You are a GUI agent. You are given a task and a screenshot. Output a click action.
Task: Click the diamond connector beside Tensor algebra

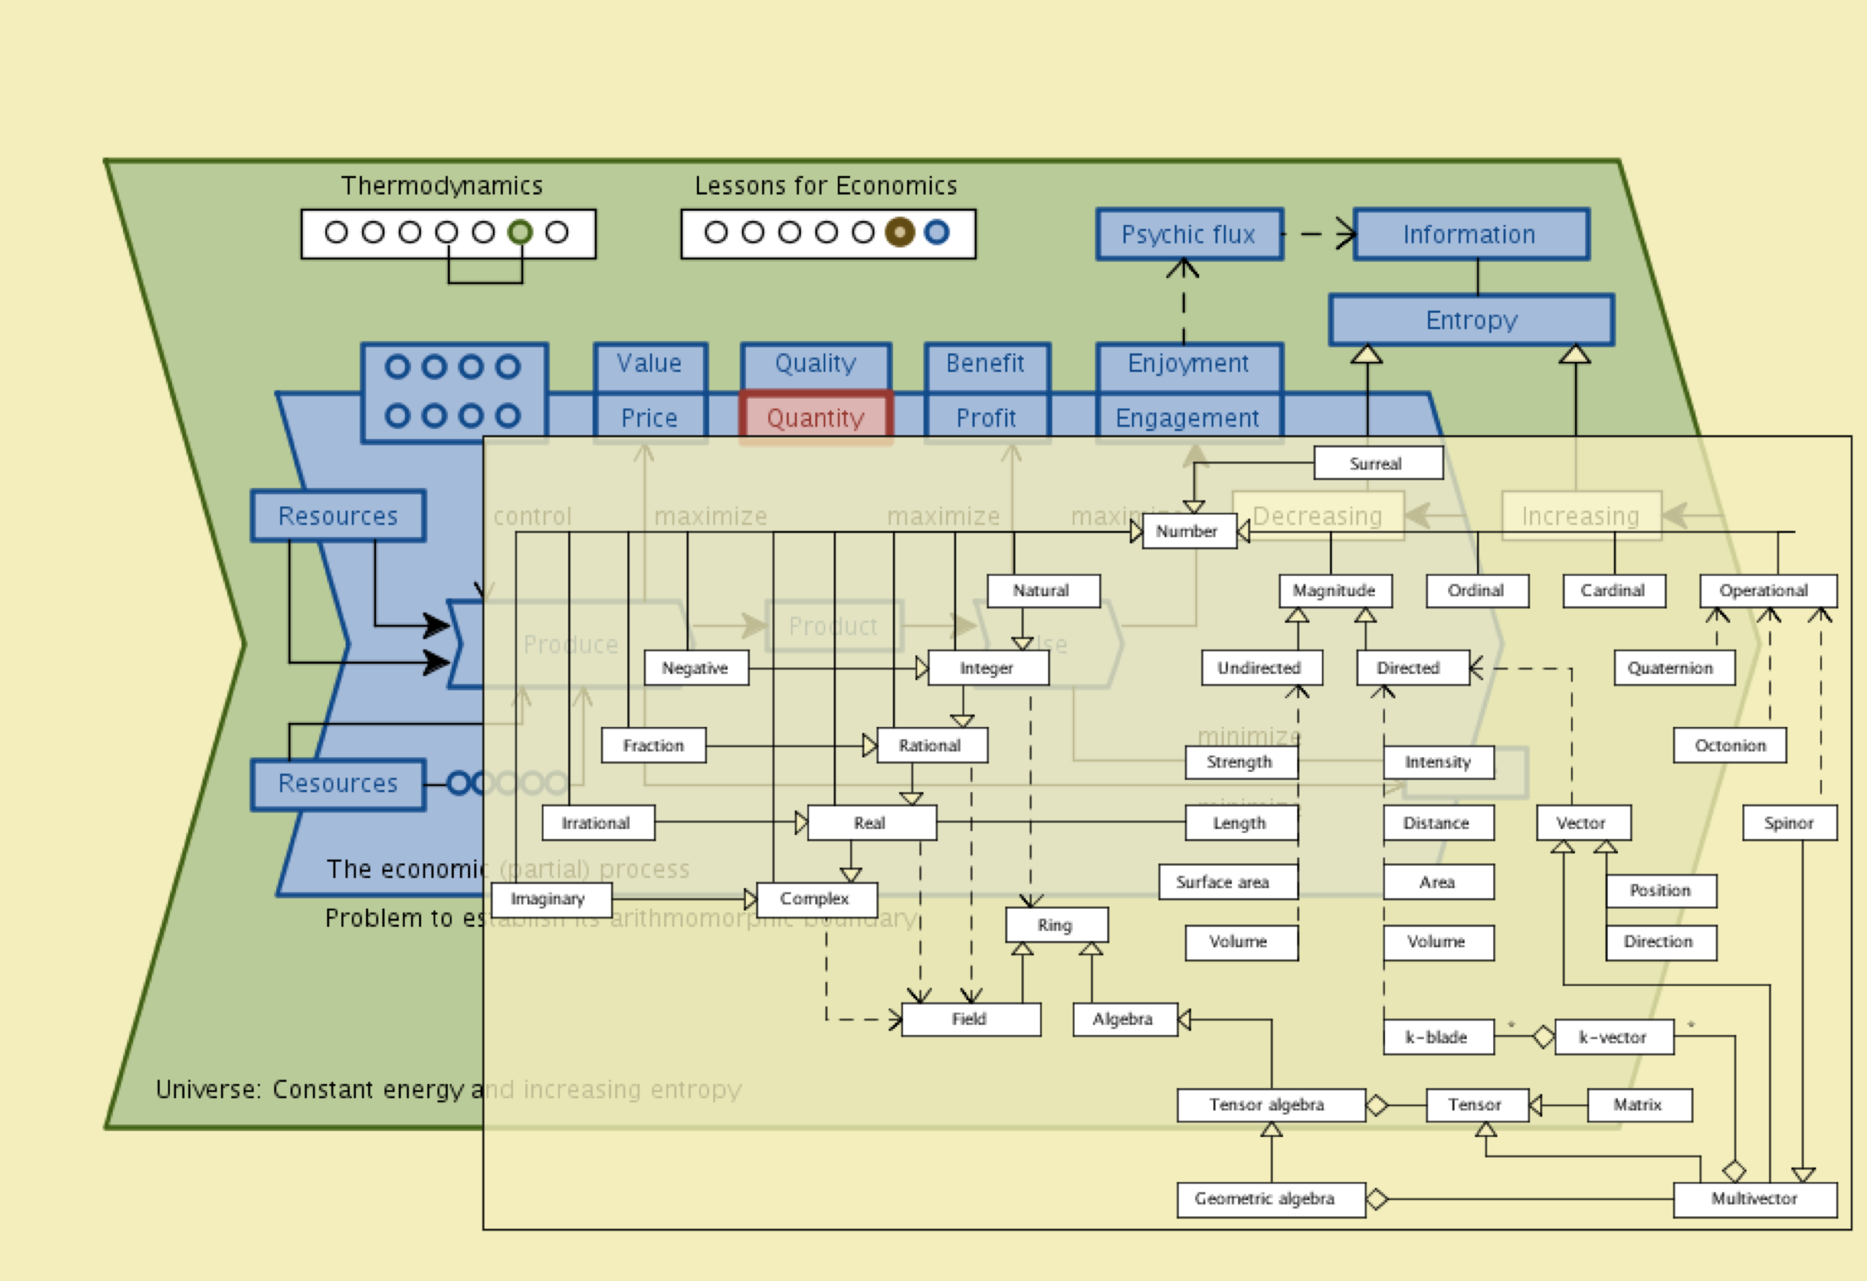coord(1377,1105)
